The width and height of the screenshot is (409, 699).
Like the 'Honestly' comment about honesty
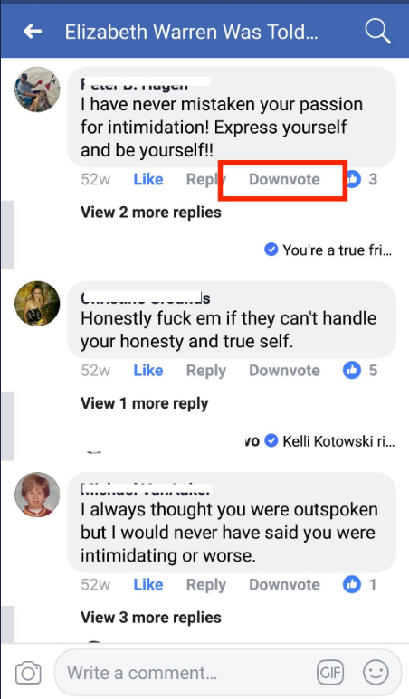[x=148, y=371]
